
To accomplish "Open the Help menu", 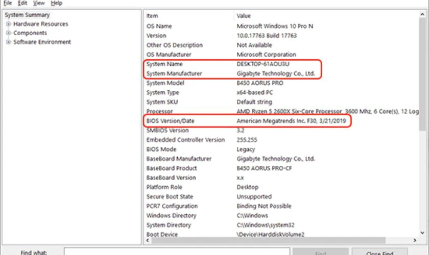I will (x=57, y=3).
